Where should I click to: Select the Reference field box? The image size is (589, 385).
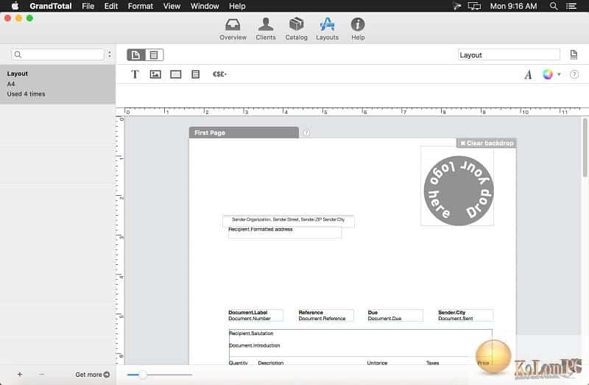coord(325,316)
